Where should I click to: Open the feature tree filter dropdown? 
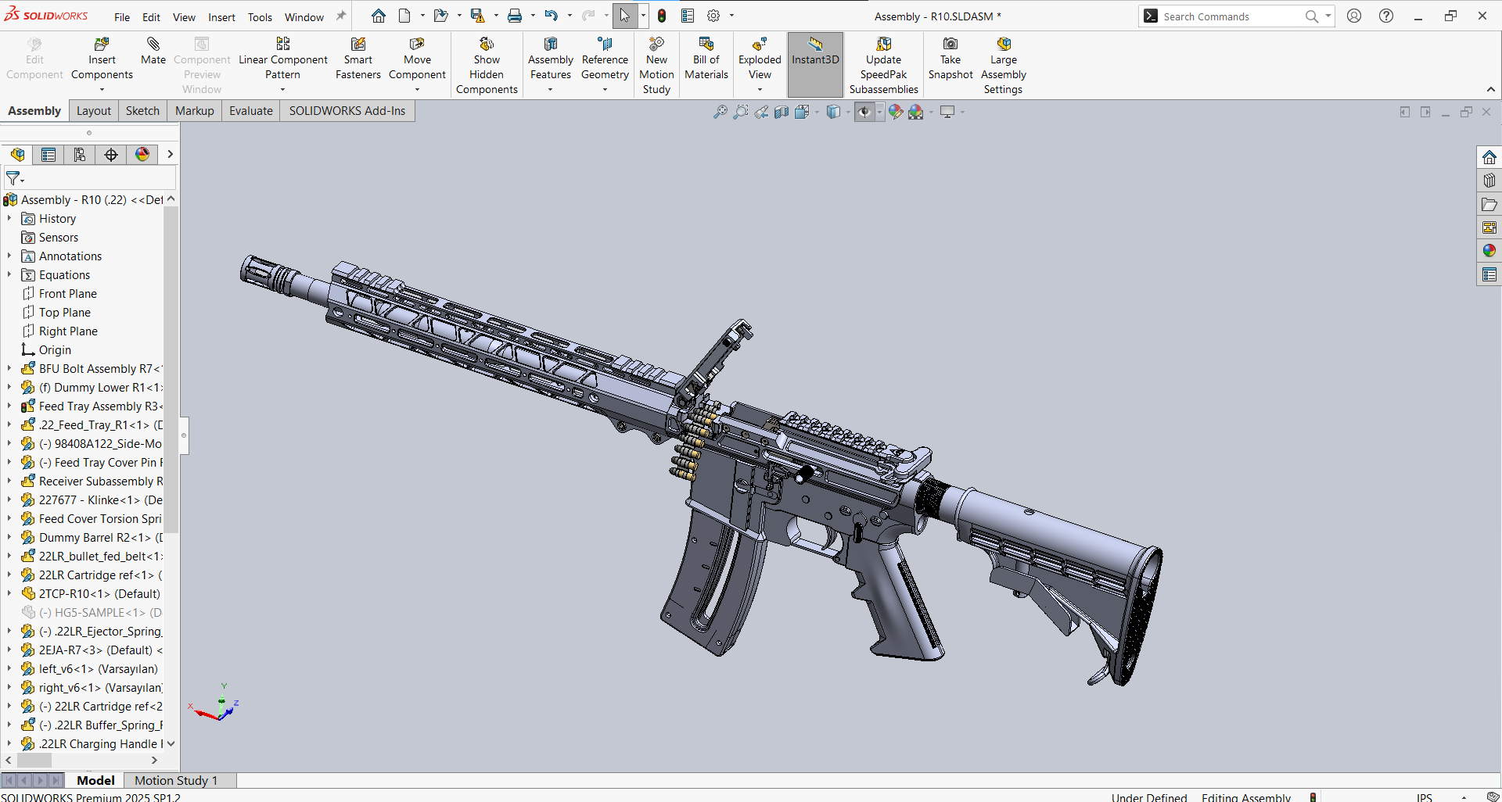pos(14,179)
